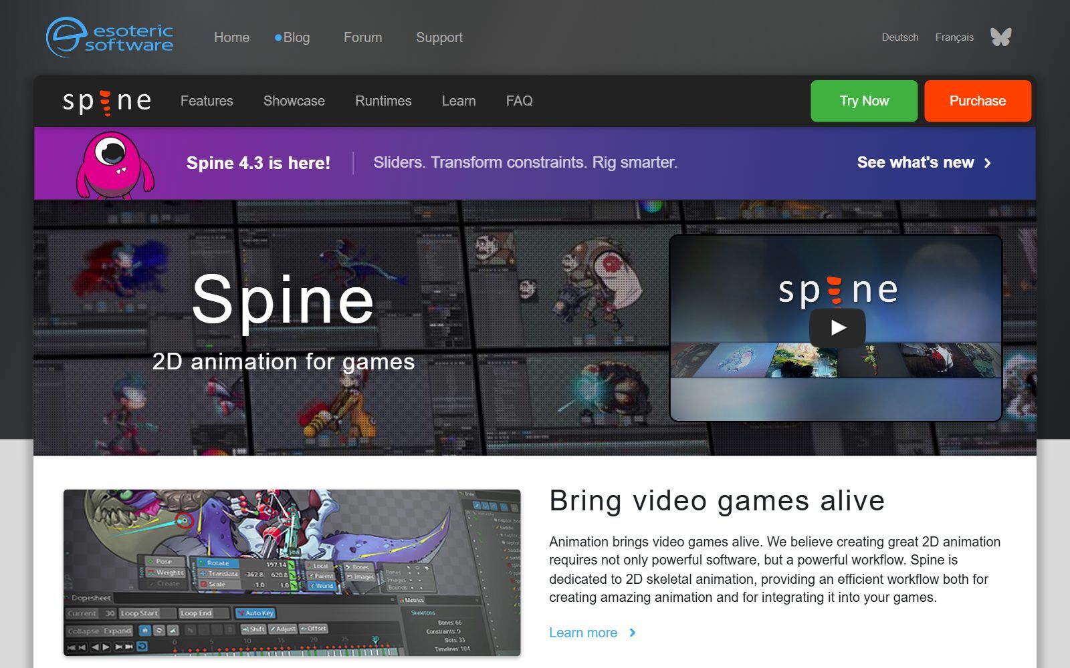The image size is (1070, 668).
Task: Open the Features tab
Action: [207, 101]
